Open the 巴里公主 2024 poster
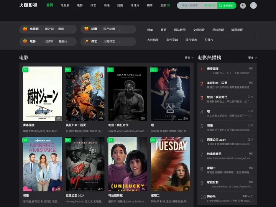276x207 pixels. pos(85,164)
